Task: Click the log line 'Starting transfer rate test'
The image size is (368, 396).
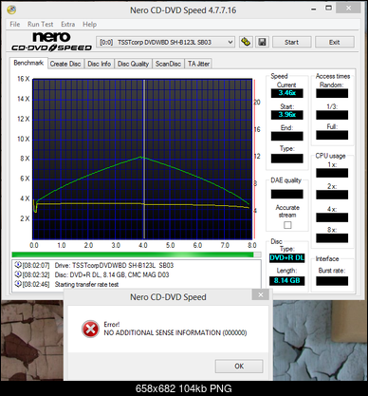Action: coord(86,284)
